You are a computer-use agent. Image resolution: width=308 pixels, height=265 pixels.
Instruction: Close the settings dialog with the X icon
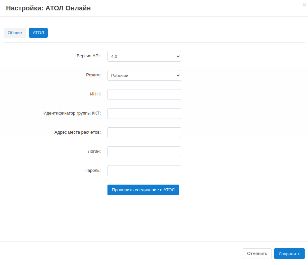[x=304, y=5]
